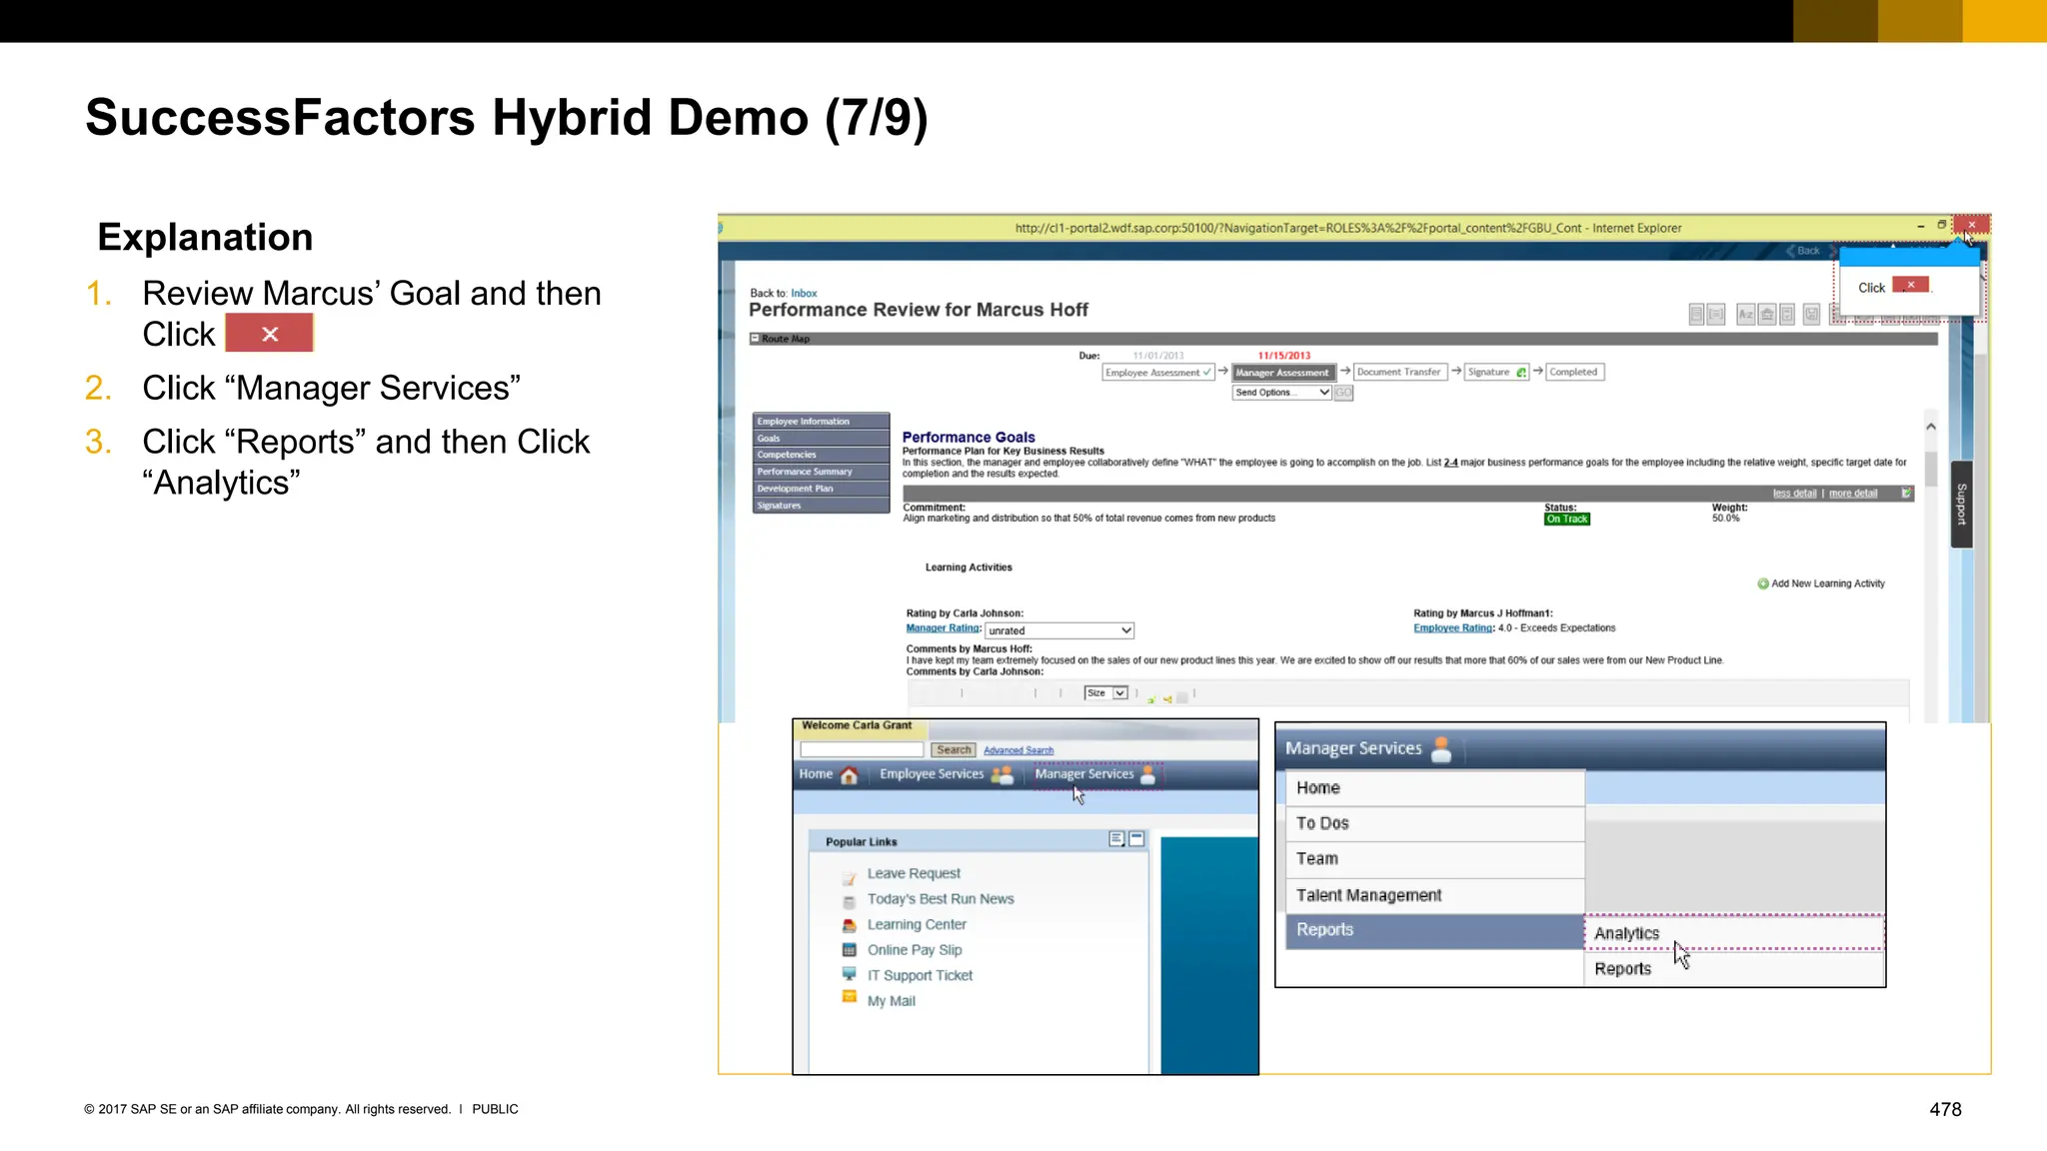The height and width of the screenshot is (1151, 2047).
Task: Click the Online Pay Slip calendar icon
Action: pos(849,950)
